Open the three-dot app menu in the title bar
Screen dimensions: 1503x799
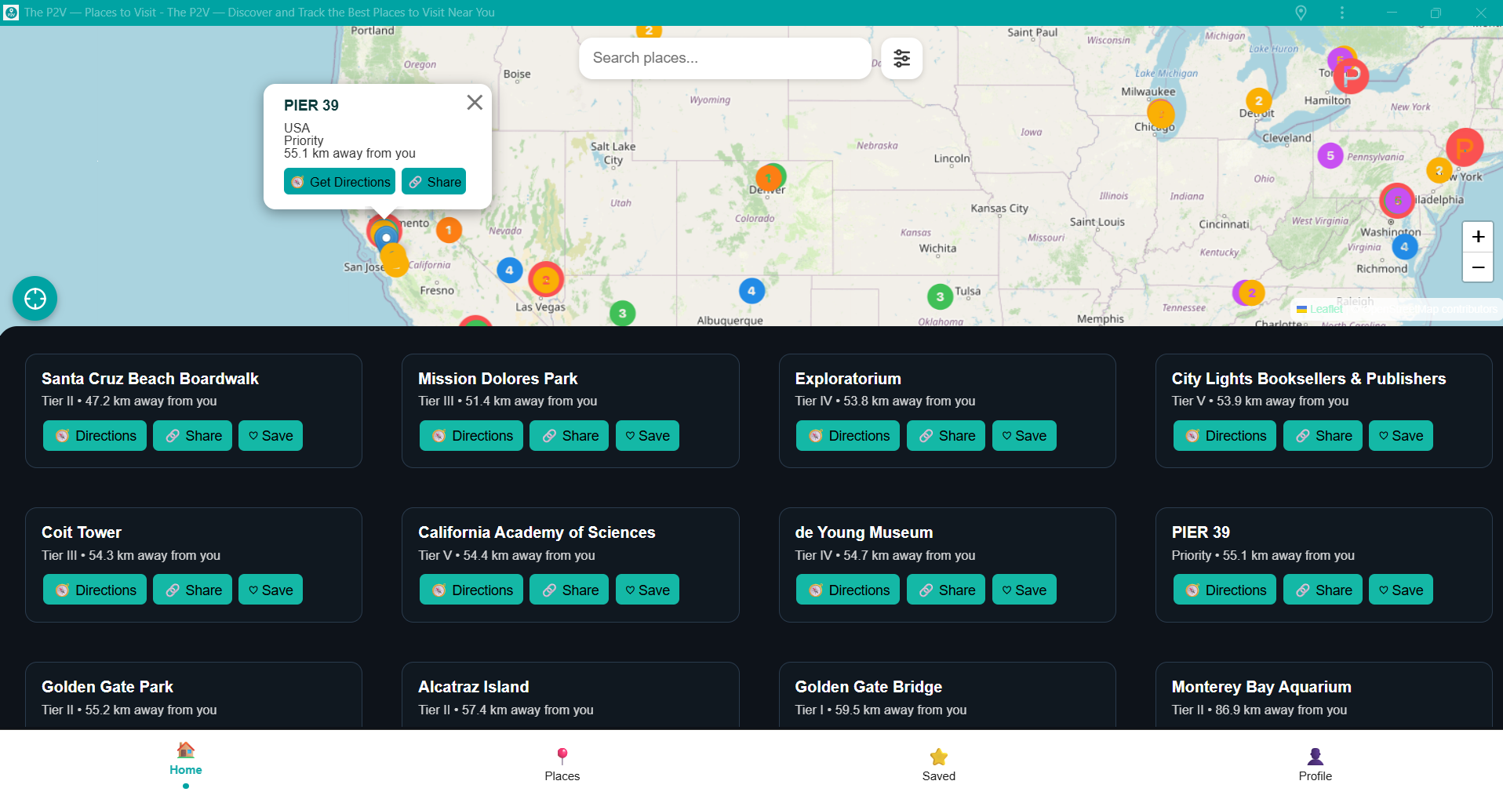click(1342, 12)
